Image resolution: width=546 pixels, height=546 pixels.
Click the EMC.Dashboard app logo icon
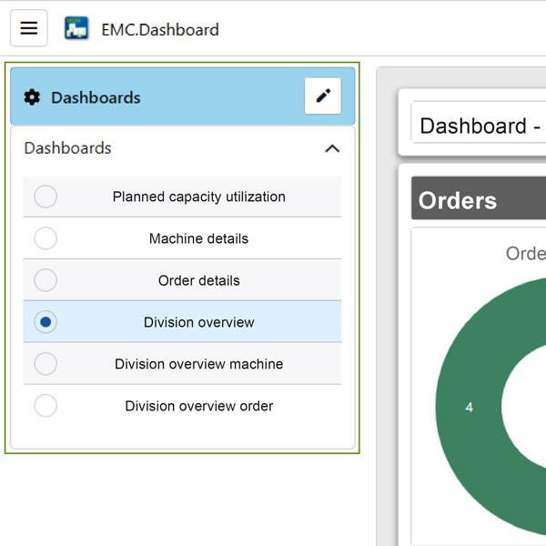coord(76,28)
